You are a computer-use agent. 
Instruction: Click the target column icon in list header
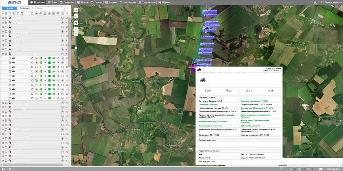pyautogui.click(x=32, y=14)
